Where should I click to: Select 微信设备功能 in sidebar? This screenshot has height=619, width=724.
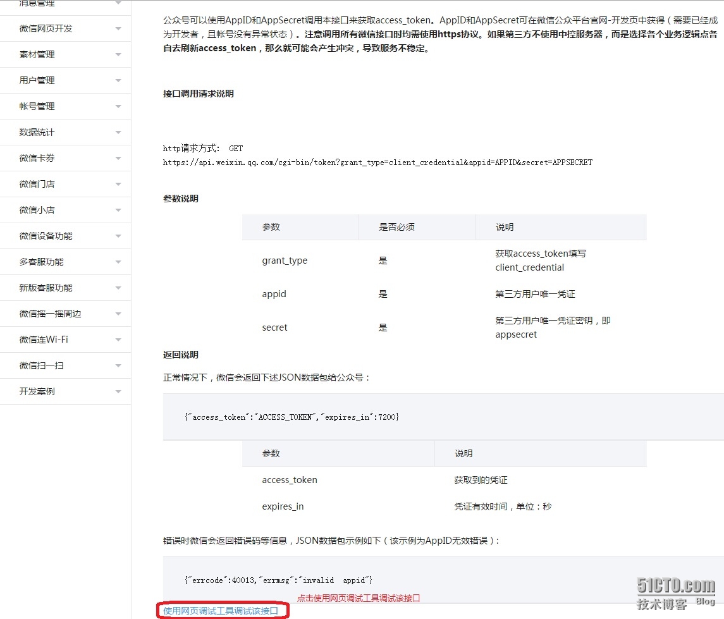click(x=65, y=236)
